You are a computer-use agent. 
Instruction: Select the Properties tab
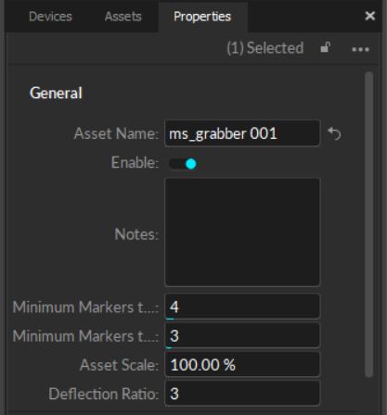pyautogui.click(x=202, y=17)
